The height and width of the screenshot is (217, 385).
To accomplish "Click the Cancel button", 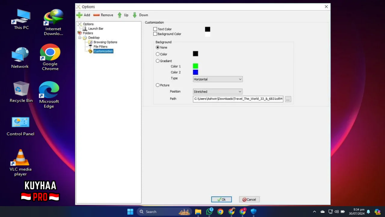I will 249,200.
